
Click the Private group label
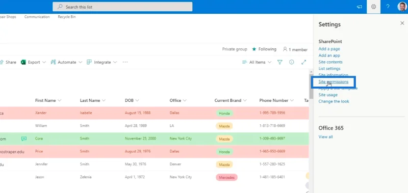point(235,49)
